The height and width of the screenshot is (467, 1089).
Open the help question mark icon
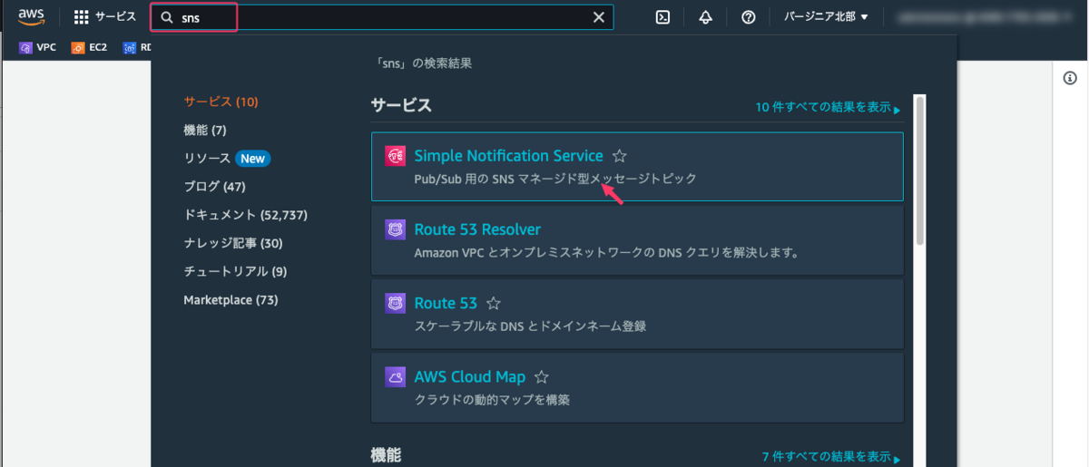tap(749, 17)
